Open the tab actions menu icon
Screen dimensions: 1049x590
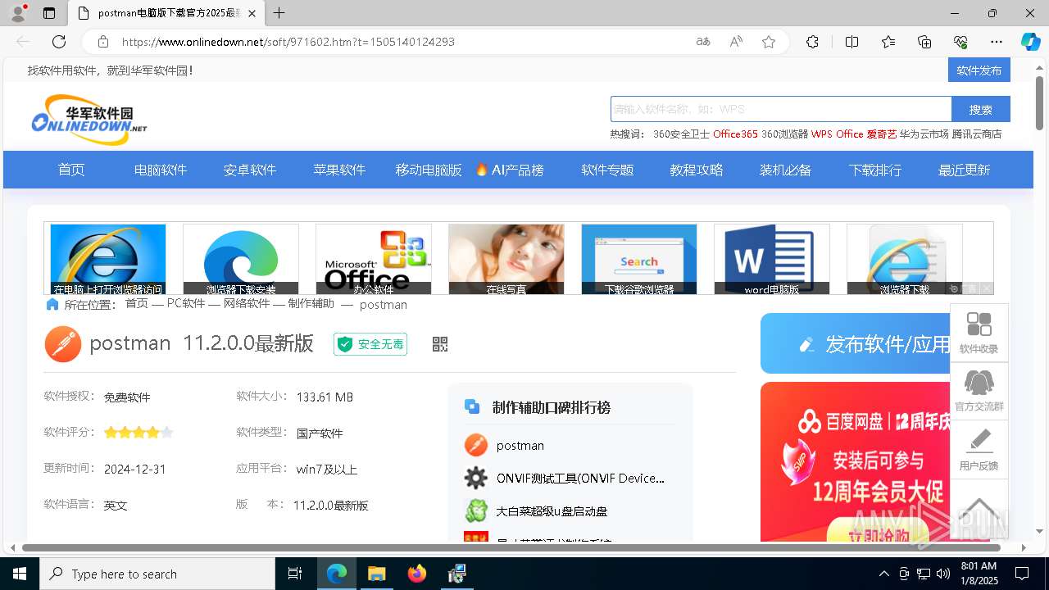coord(49,13)
